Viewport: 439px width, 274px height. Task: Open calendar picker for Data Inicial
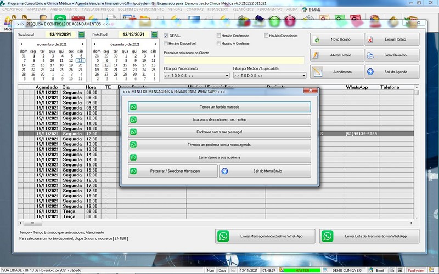(81, 35)
